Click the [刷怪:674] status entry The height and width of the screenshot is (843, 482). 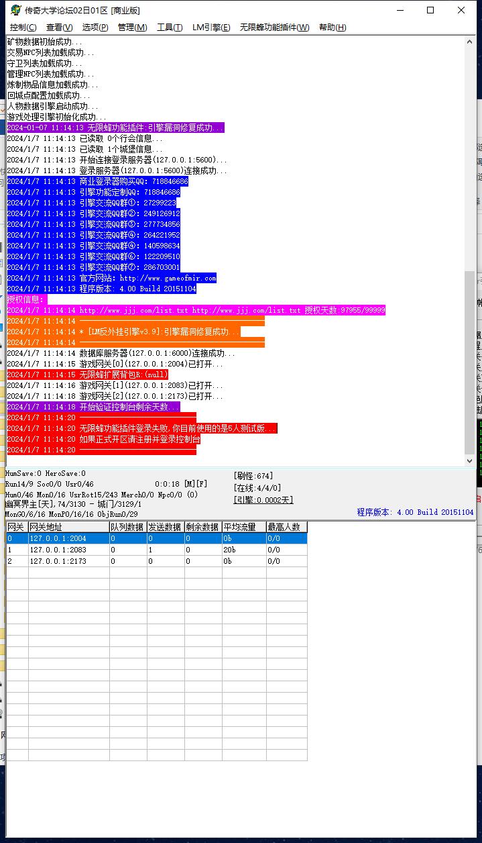[253, 476]
